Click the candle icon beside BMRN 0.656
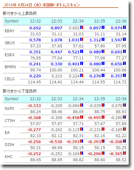The width and height of the screenshot is (134, 170). 124,64
